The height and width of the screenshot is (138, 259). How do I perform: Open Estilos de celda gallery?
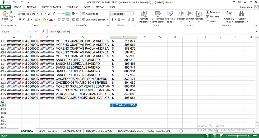(170, 17)
